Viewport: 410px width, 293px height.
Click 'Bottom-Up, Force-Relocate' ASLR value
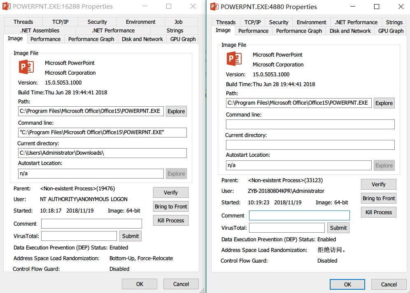tap(141, 259)
